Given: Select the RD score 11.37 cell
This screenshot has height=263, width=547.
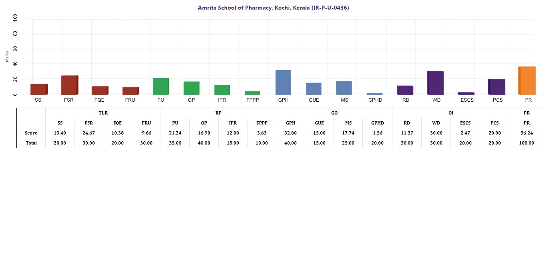Looking at the screenshot, I should point(406,133).
